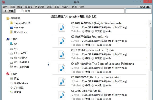
Task: Click the Documents folder icon
Action: pyautogui.click(x=11, y=32)
